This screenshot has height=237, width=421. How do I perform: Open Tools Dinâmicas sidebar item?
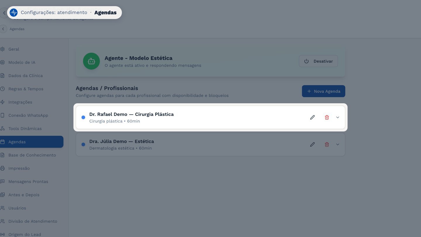[x=32, y=128]
